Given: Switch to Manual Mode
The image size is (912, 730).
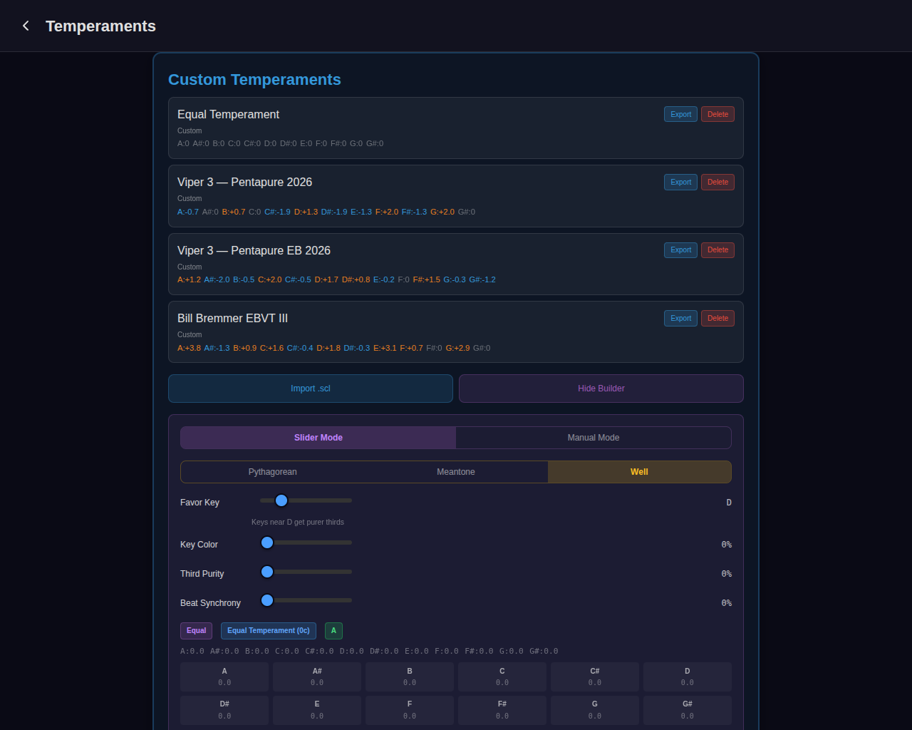Looking at the screenshot, I should (594, 437).
